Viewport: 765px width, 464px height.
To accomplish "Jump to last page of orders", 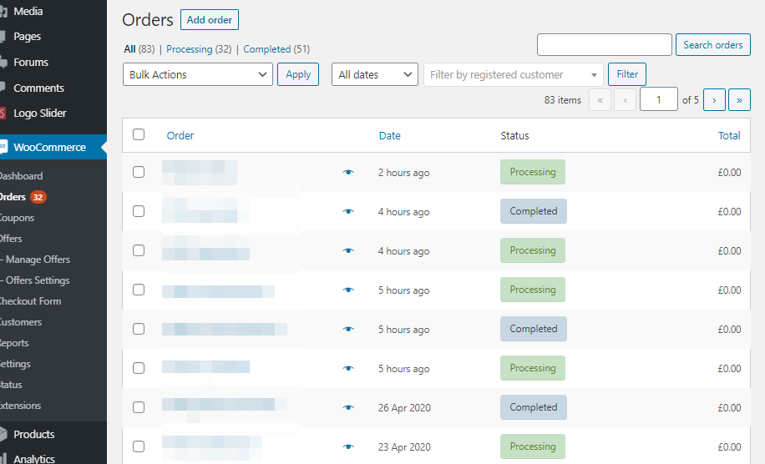I will pos(739,100).
